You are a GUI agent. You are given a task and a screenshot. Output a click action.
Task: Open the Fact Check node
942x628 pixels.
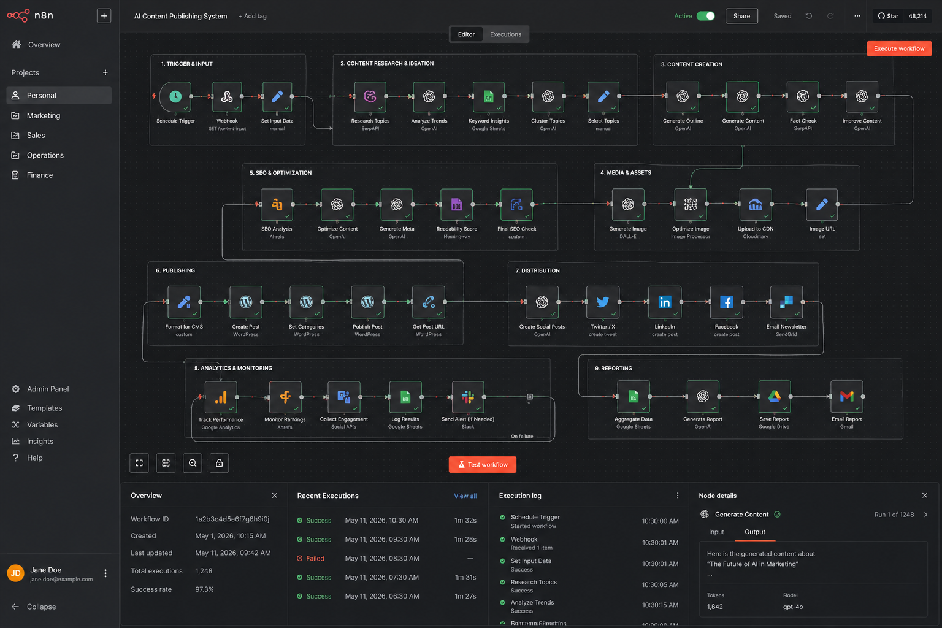[x=803, y=97]
